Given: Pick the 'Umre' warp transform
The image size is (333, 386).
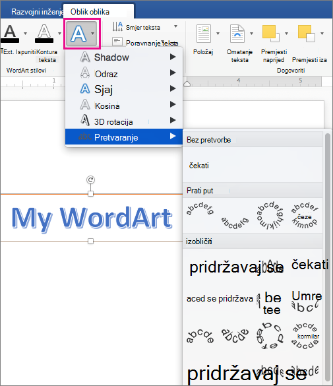Looking at the screenshot, I should tap(307, 302).
